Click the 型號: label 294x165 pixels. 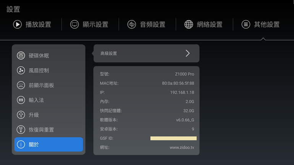(105, 74)
